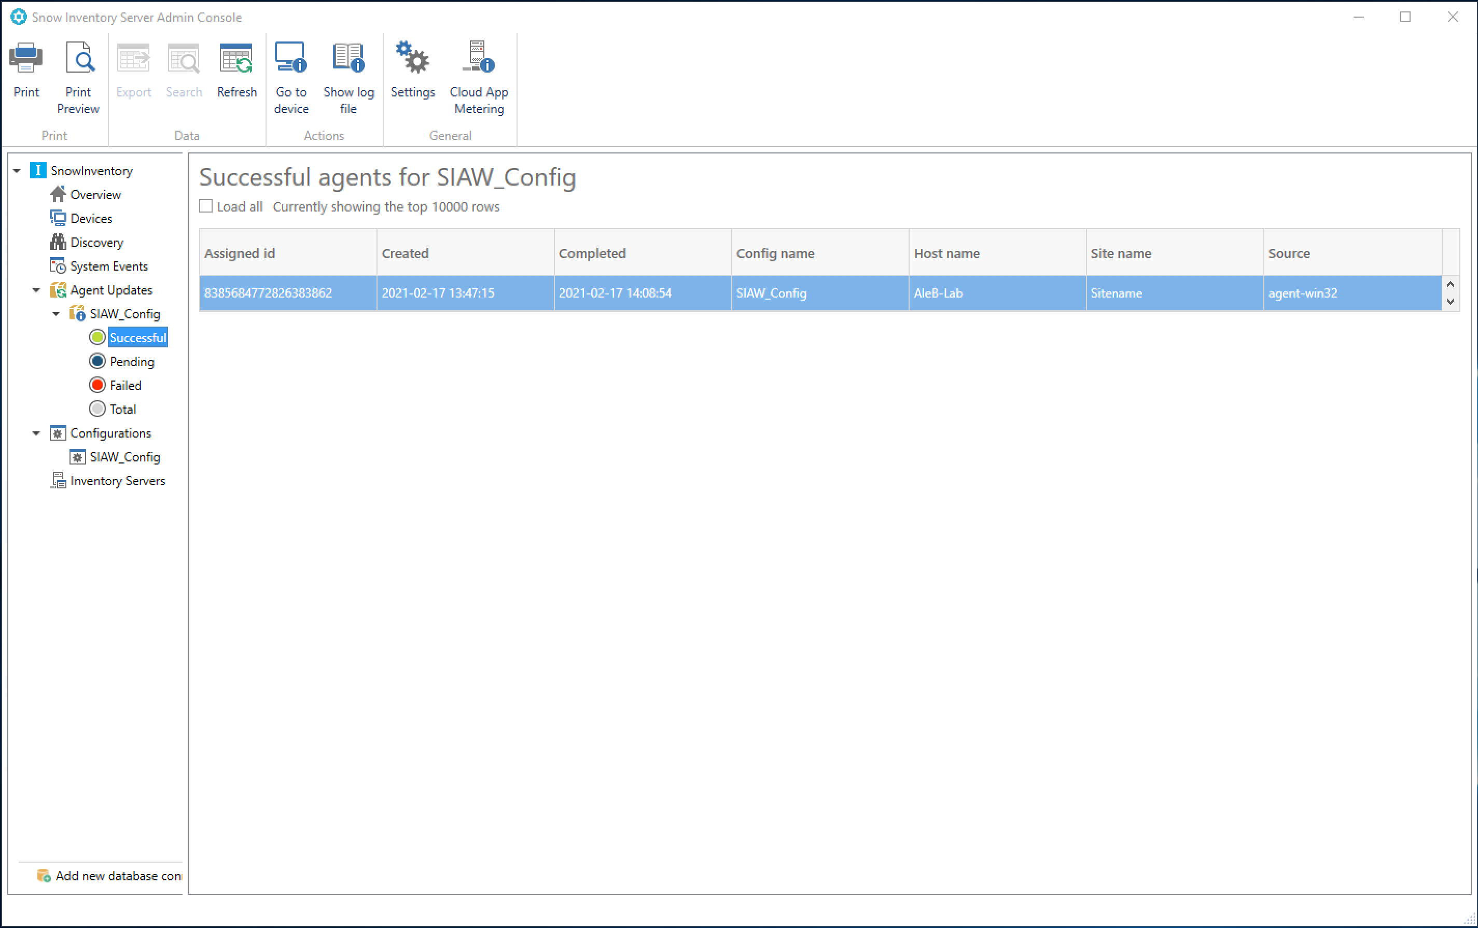Screen dimensions: 1478x928
Task: Click SIAW_Config icon under Configurations
Action: click(x=77, y=457)
